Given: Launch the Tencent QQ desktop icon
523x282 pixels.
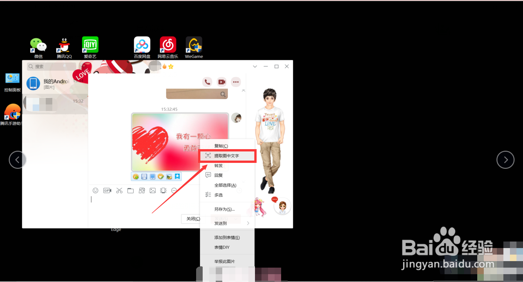Looking at the screenshot, I should point(64,48).
